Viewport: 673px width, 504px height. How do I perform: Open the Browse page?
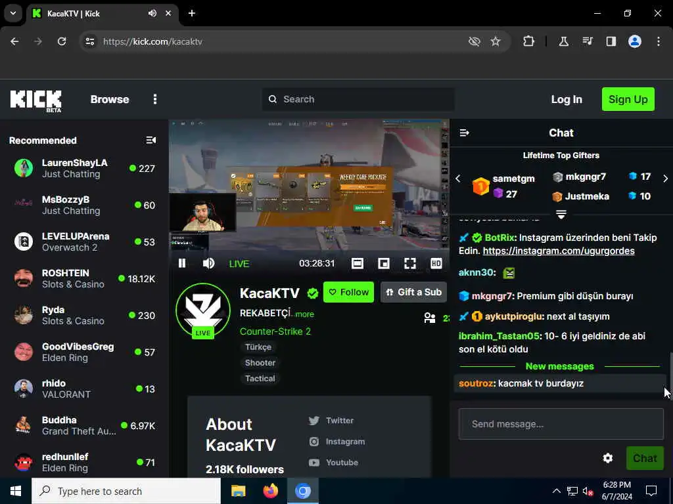[110, 100]
